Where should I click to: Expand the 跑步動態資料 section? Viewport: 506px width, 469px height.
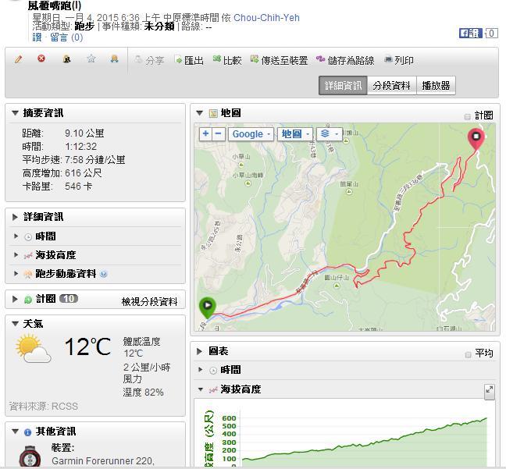[16, 274]
